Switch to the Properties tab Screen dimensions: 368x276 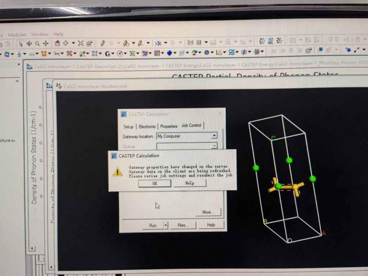click(169, 126)
